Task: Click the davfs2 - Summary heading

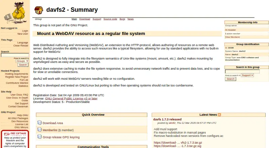Action: [x=72, y=10]
